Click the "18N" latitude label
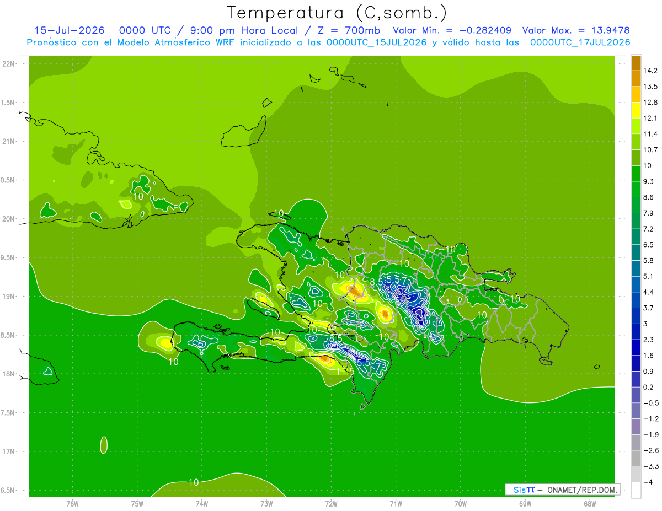Screen dimensions: 662x511 coord(9,374)
